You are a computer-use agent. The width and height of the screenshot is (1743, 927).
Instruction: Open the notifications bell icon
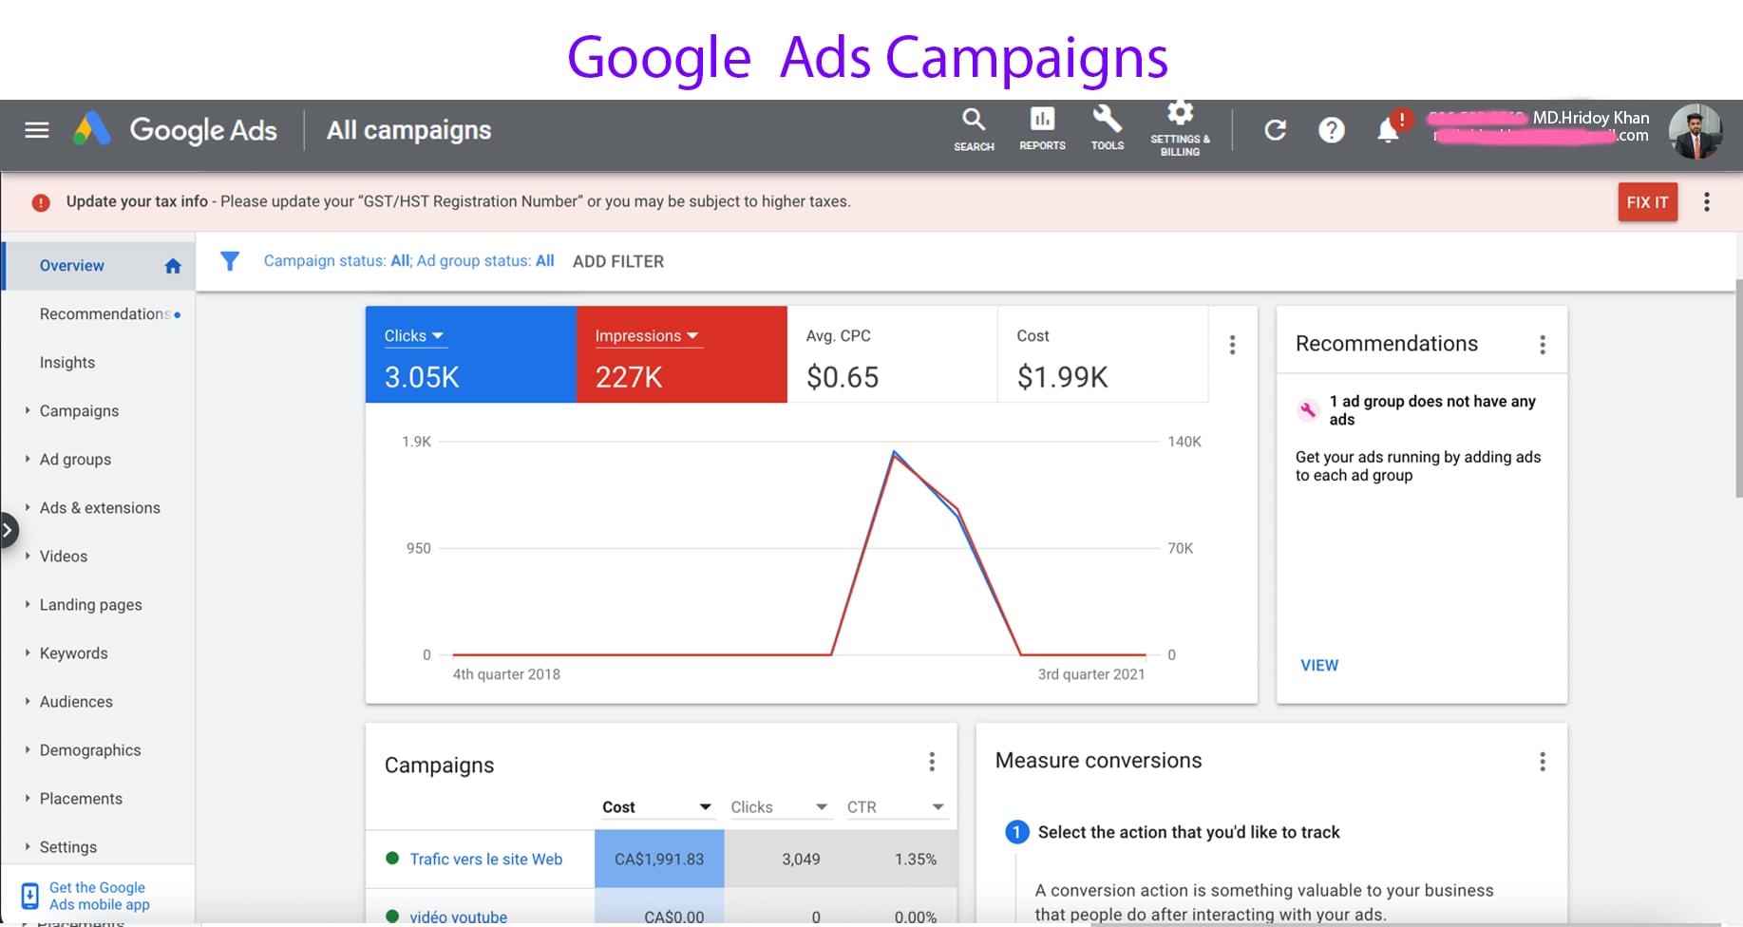tap(1389, 129)
